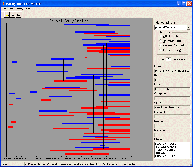Expand the Selected Individual dropdown arrow
The height and width of the screenshot is (167, 193).
pos(188,27)
